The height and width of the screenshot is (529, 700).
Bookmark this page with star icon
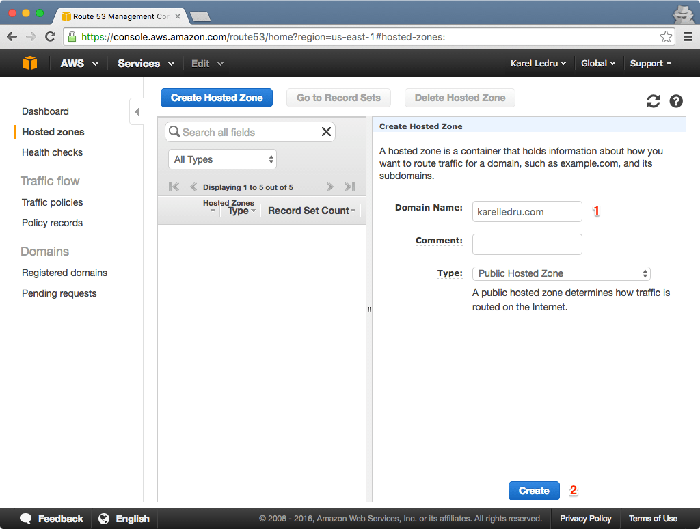pyautogui.click(x=666, y=37)
